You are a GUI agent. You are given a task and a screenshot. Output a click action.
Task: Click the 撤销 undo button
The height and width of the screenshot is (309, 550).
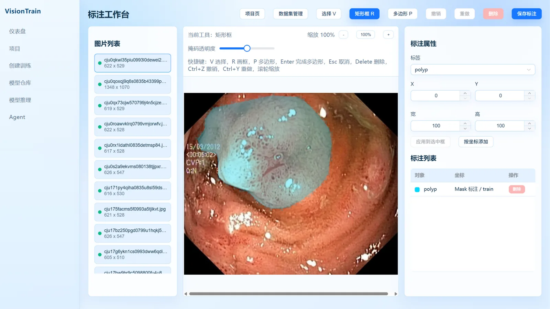click(436, 14)
